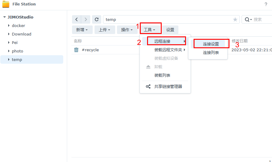This screenshot has width=272, height=162.
Task: Open the 新增 dropdown button
Action: [82, 30]
